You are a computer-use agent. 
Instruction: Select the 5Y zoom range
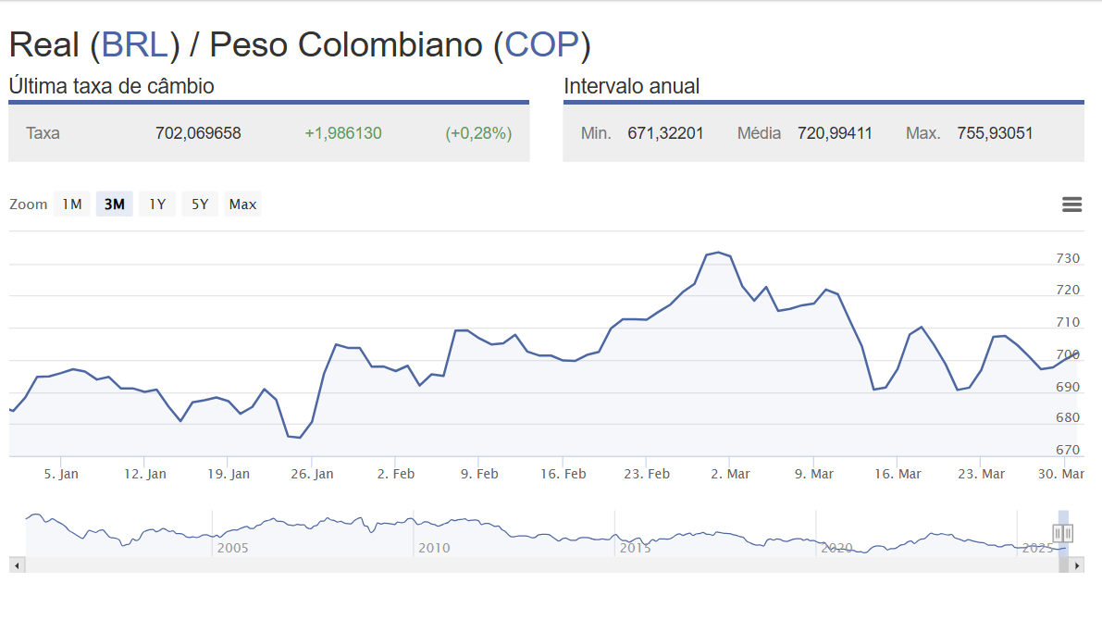(199, 204)
